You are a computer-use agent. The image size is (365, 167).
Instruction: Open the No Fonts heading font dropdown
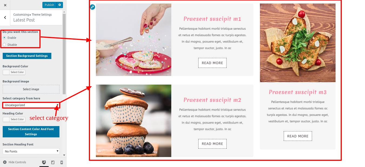coord(31,151)
